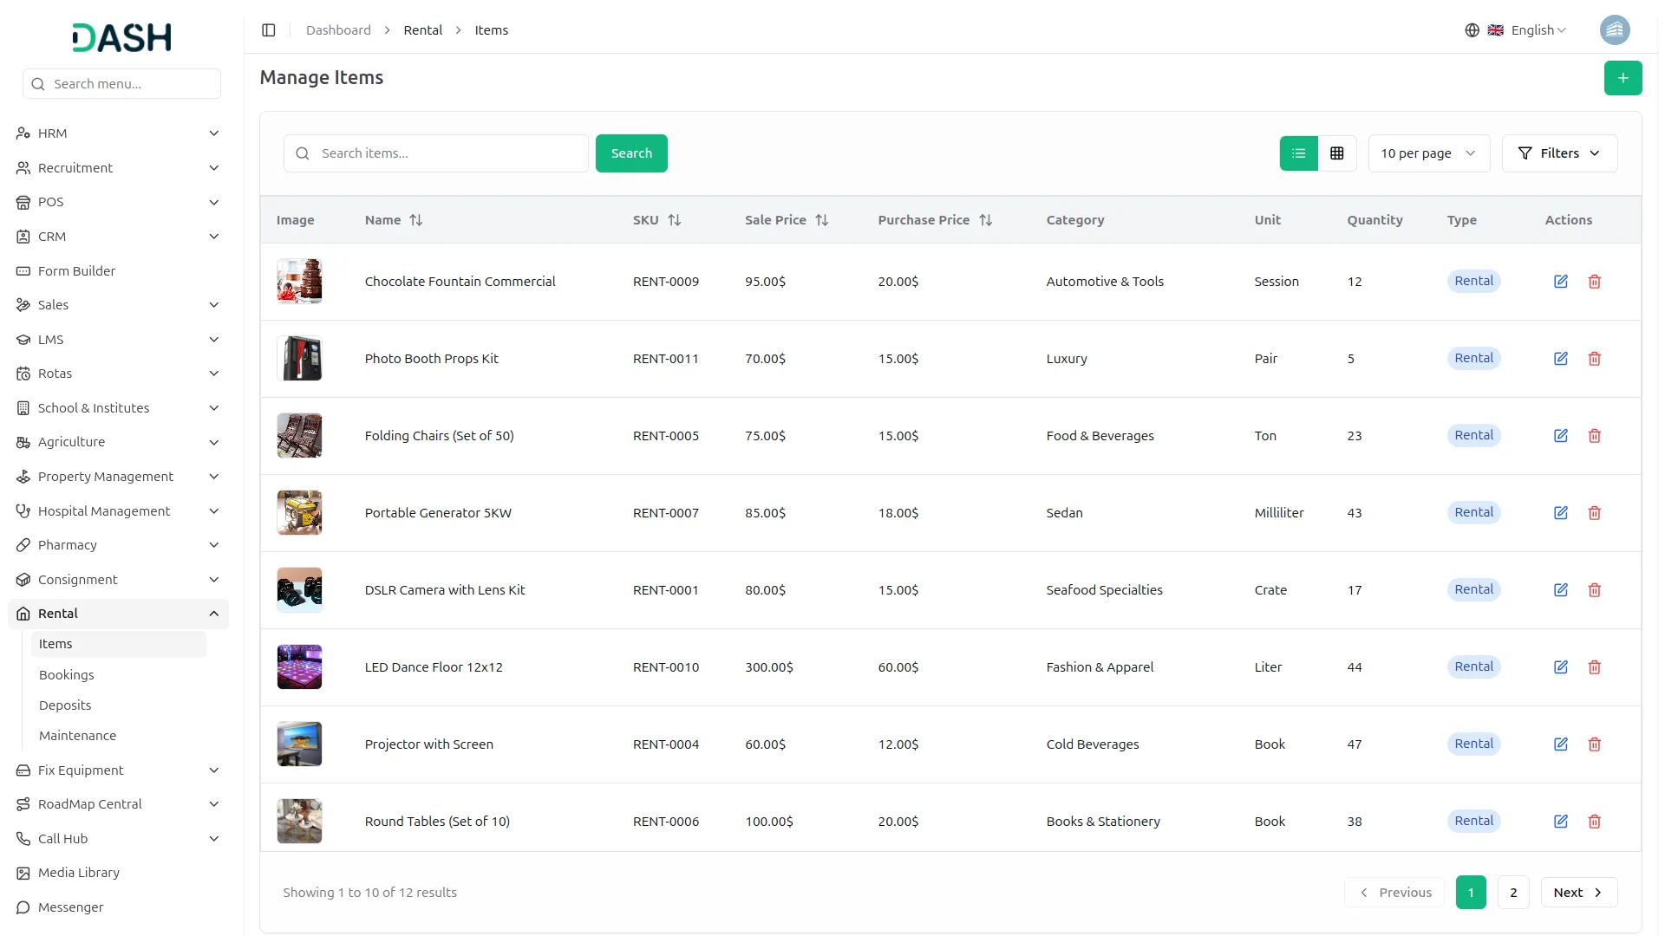Edit the Photo Booth Props Kit item
This screenshot has width=1665, height=936.
tap(1561, 358)
